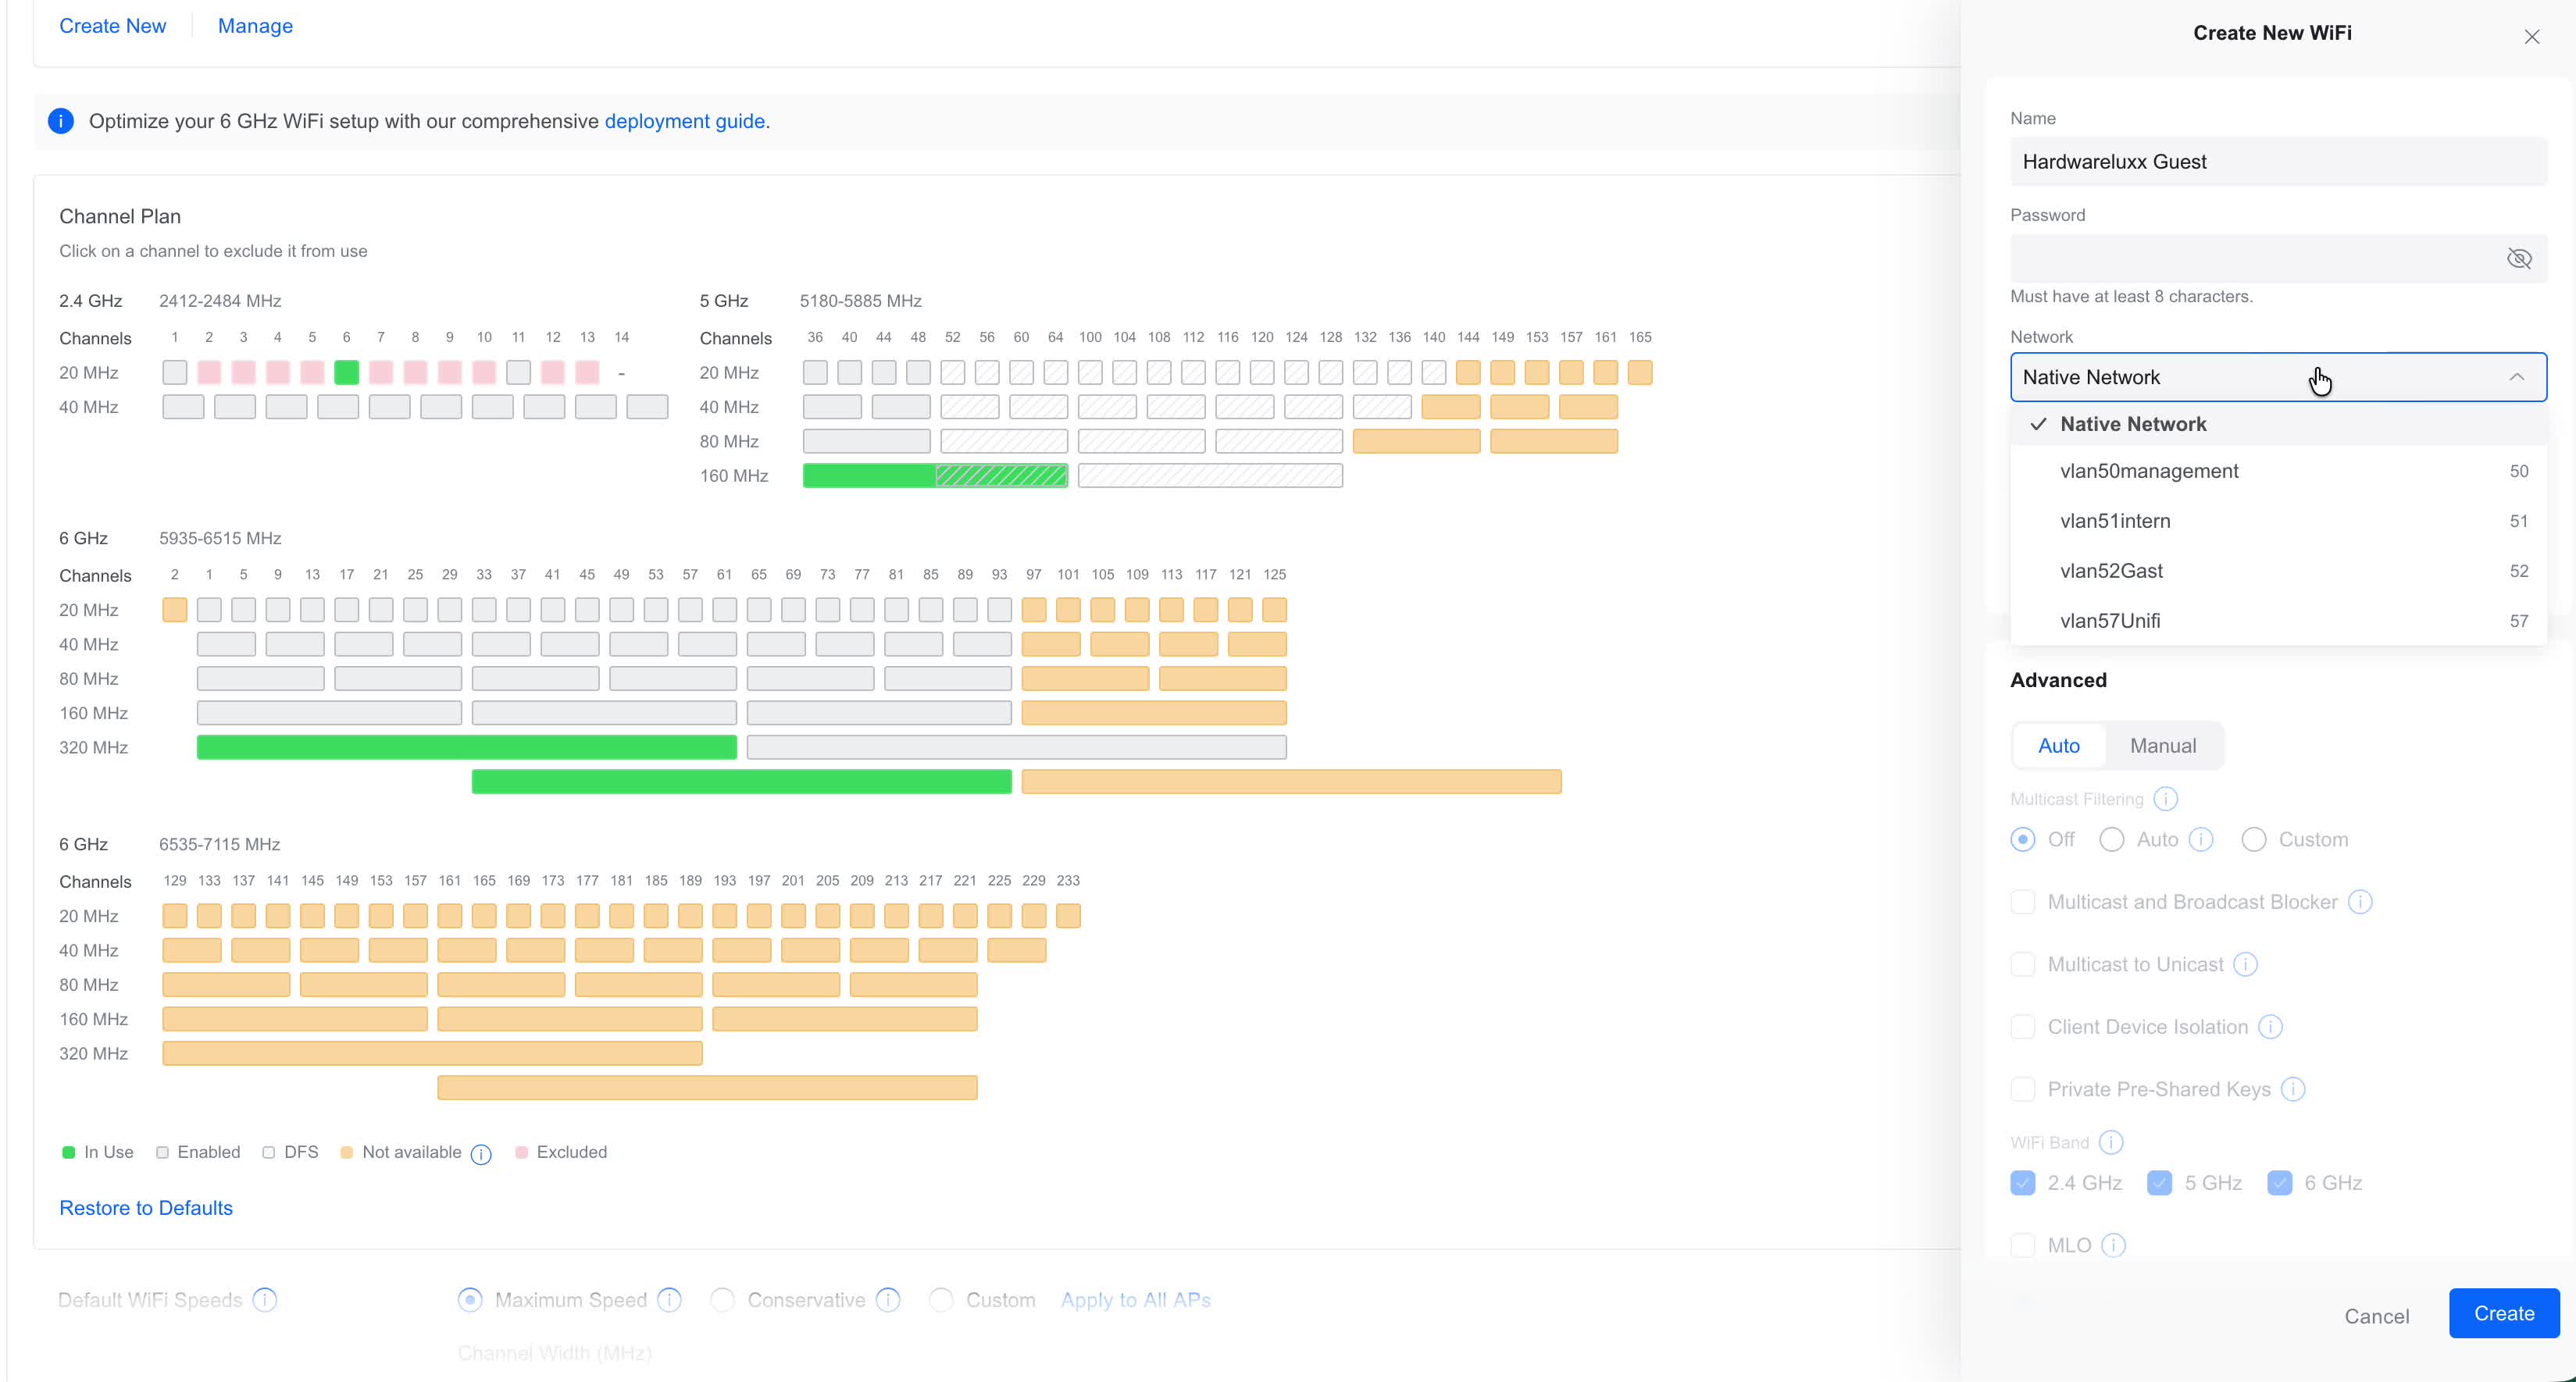Uncheck the 6 GHz WiFi band

2279,1182
